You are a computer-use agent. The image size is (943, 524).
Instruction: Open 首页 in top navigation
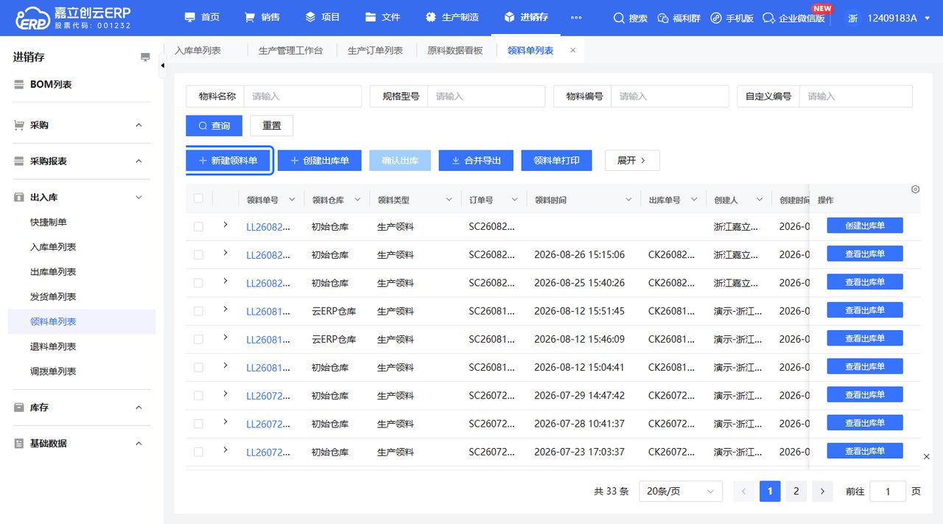(x=202, y=18)
